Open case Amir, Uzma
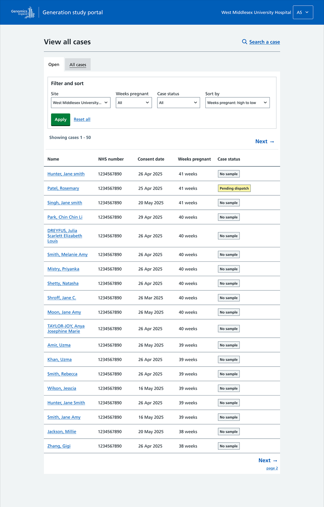 (59, 345)
